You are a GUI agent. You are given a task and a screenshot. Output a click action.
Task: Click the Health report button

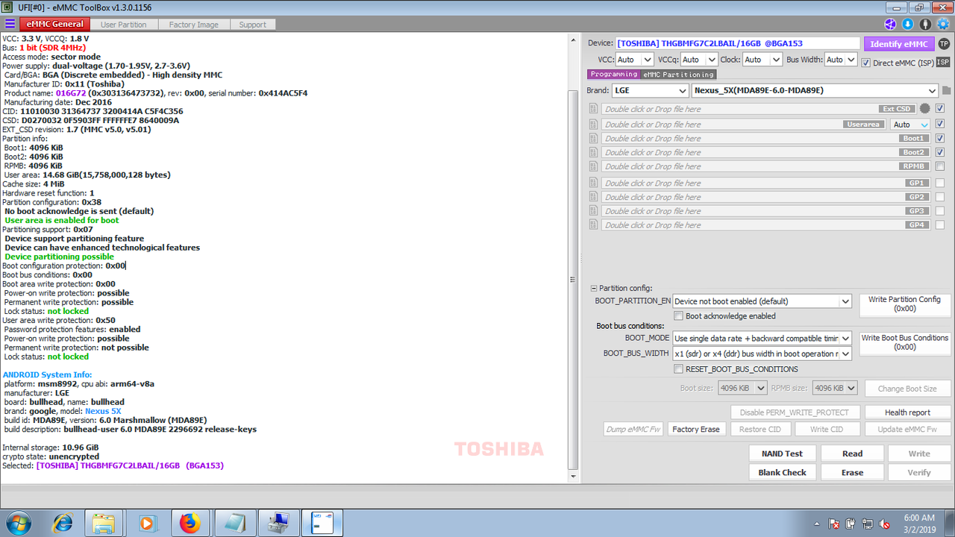tap(907, 412)
